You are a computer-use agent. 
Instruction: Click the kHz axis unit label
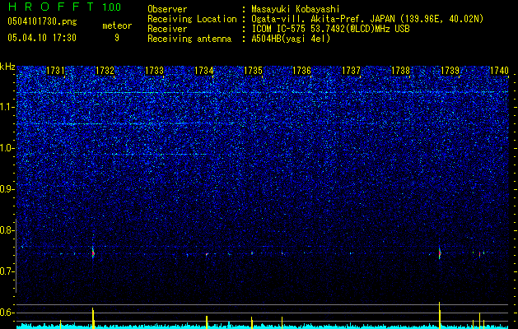[x=7, y=67]
